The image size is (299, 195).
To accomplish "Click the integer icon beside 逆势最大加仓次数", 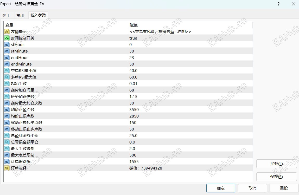I will pyautogui.click(x=7, y=103).
